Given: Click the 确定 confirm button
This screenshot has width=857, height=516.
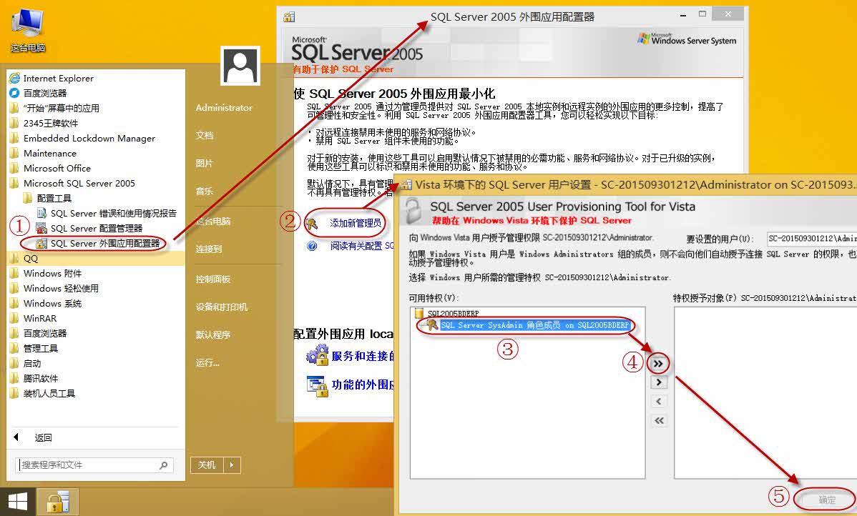Looking at the screenshot, I should click(x=826, y=500).
